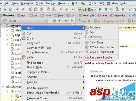
Task: Choose Module from New submenu
Action: click(x=102, y=27)
